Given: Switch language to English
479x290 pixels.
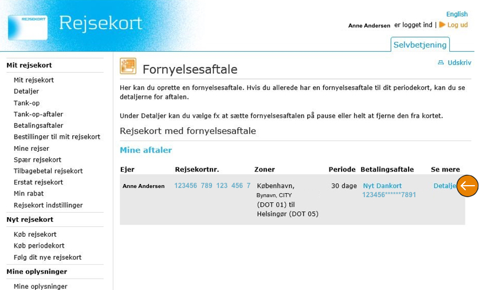Looking at the screenshot, I should click(x=457, y=14).
